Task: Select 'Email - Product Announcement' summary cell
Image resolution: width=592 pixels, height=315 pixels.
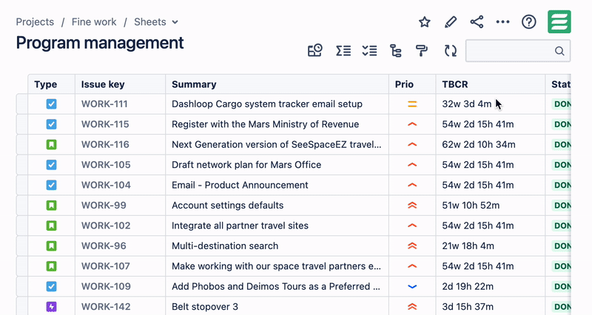Action: 277,185
